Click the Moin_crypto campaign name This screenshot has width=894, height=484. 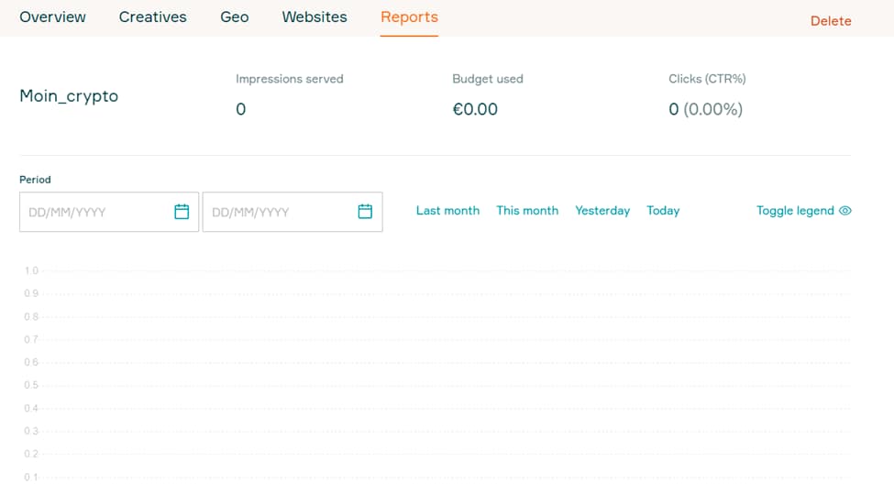pyautogui.click(x=69, y=96)
